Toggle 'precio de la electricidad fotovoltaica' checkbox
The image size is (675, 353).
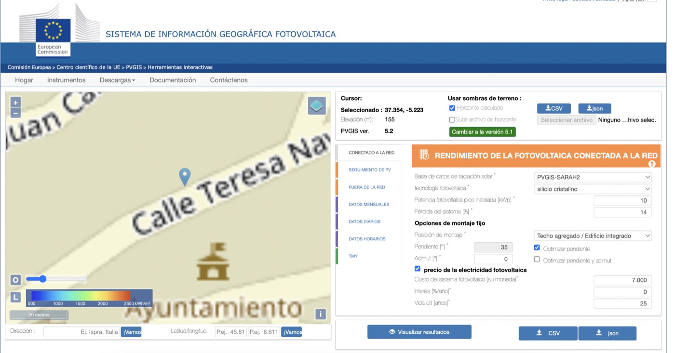(x=418, y=269)
